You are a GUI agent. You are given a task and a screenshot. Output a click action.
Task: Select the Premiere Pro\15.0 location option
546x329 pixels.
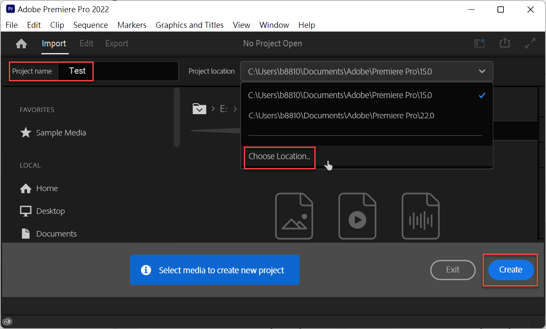click(x=367, y=95)
